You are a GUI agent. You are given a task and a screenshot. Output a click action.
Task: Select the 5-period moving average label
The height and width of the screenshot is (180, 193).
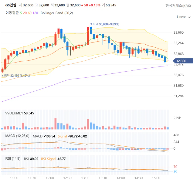point(21,13)
